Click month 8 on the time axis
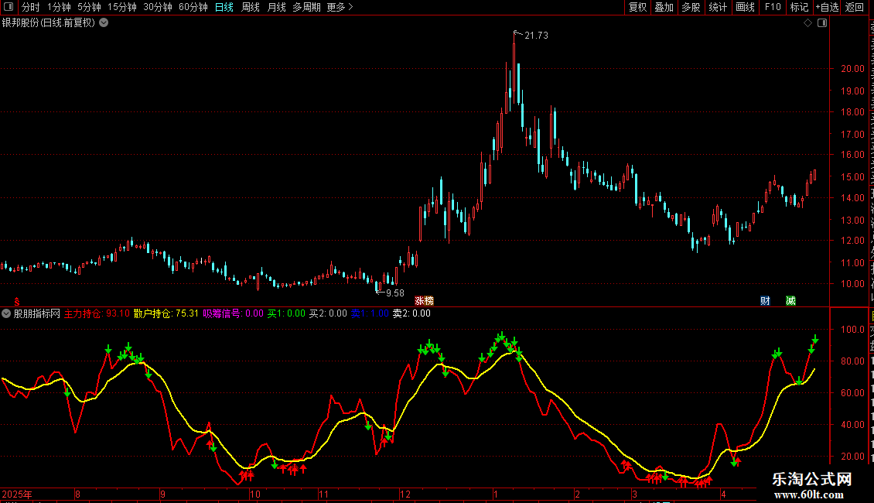Image resolution: width=874 pixels, height=503 pixels. pyautogui.click(x=77, y=494)
